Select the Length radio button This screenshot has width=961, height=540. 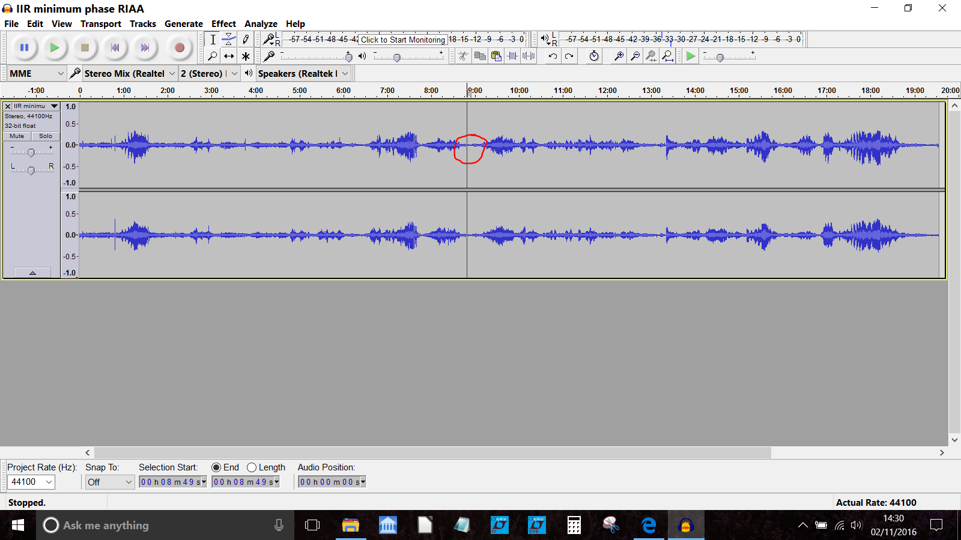252,467
